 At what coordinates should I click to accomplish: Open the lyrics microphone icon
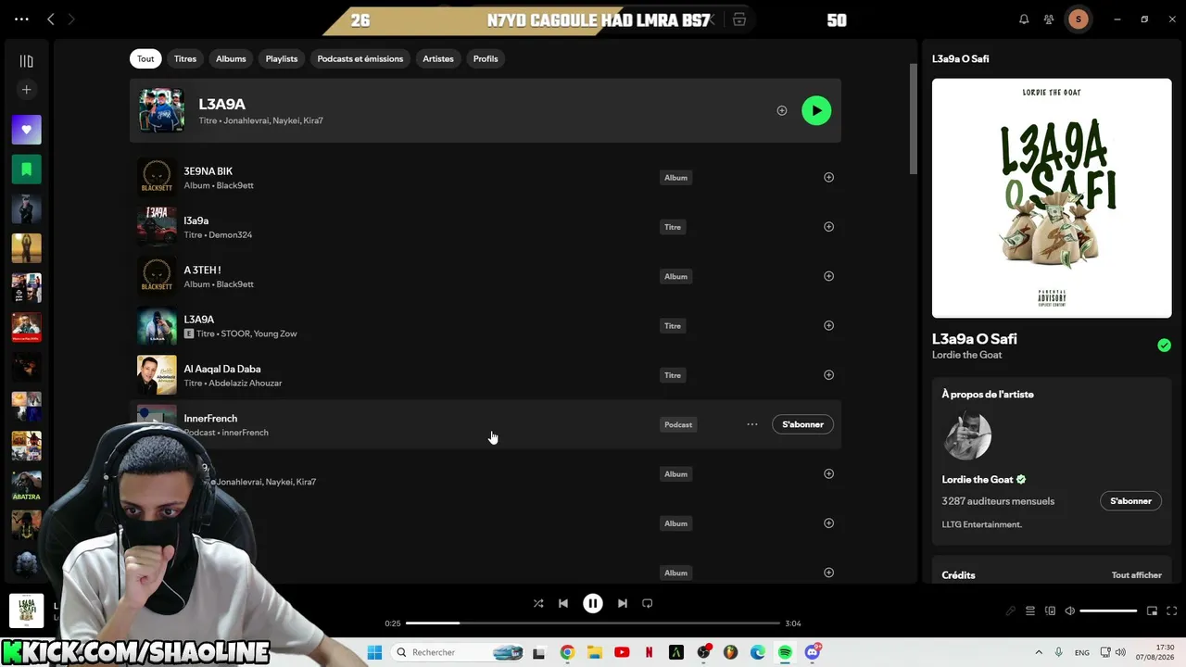click(1011, 611)
